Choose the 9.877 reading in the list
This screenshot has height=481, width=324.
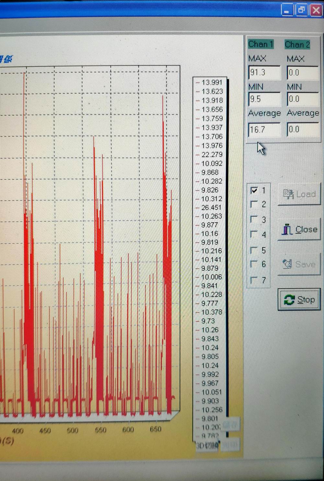pyautogui.click(x=210, y=225)
